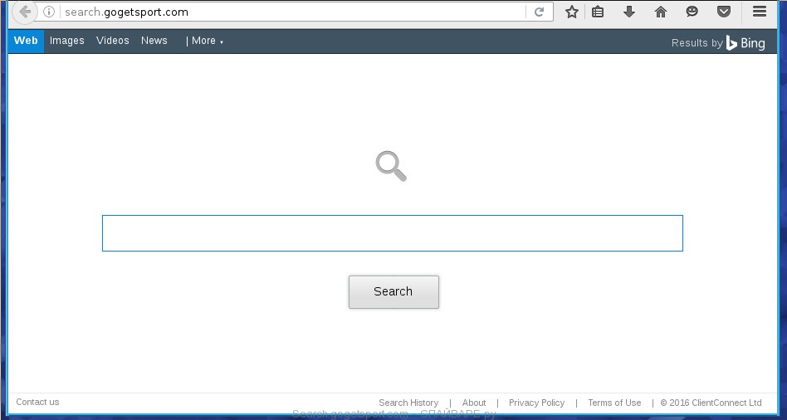Screen dimensions: 787x420
Task: Focus the main search text box
Action: click(392, 233)
